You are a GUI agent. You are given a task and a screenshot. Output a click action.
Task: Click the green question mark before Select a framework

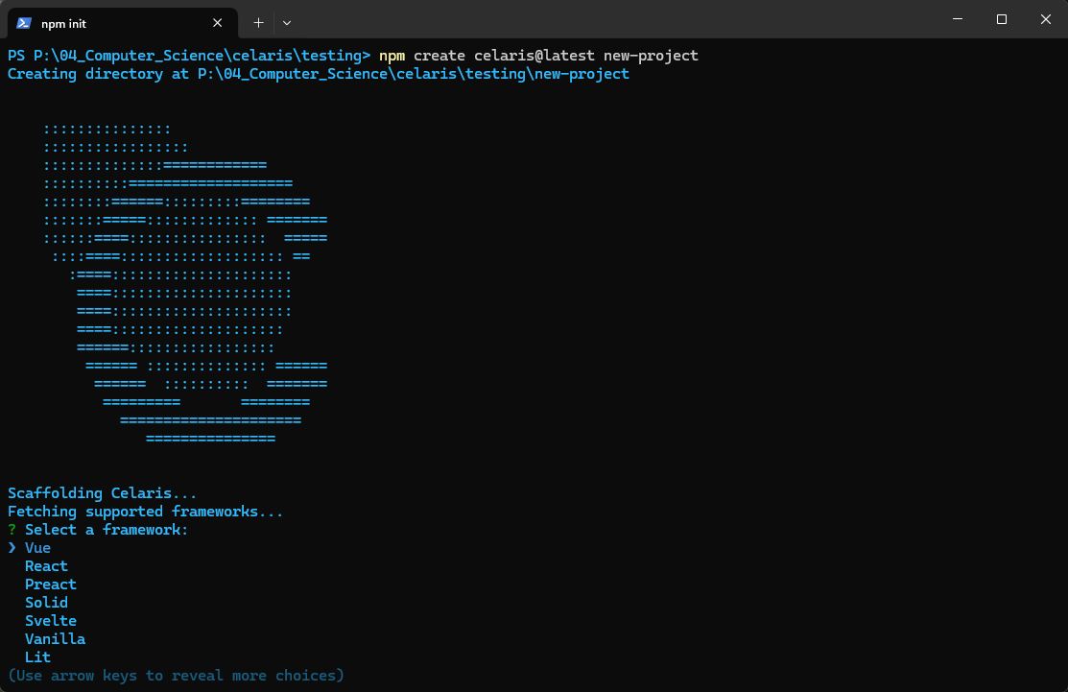[10, 529]
